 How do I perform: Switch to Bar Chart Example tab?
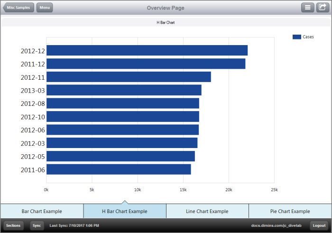click(x=42, y=211)
